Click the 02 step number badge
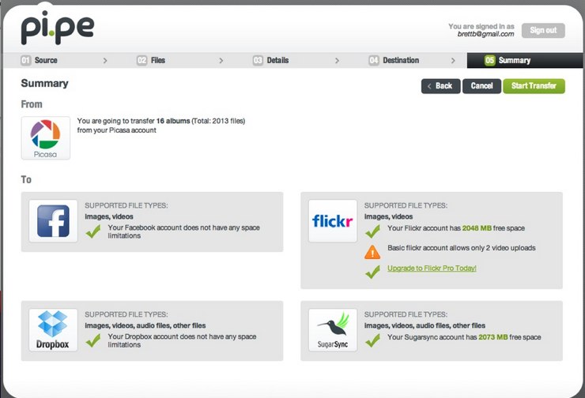The width and height of the screenshot is (585, 398). (x=142, y=60)
